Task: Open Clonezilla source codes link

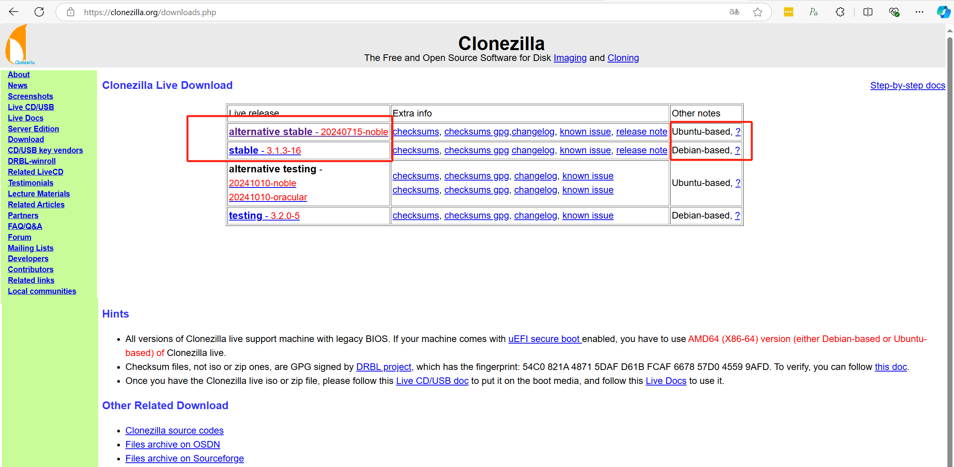Action: click(174, 431)
